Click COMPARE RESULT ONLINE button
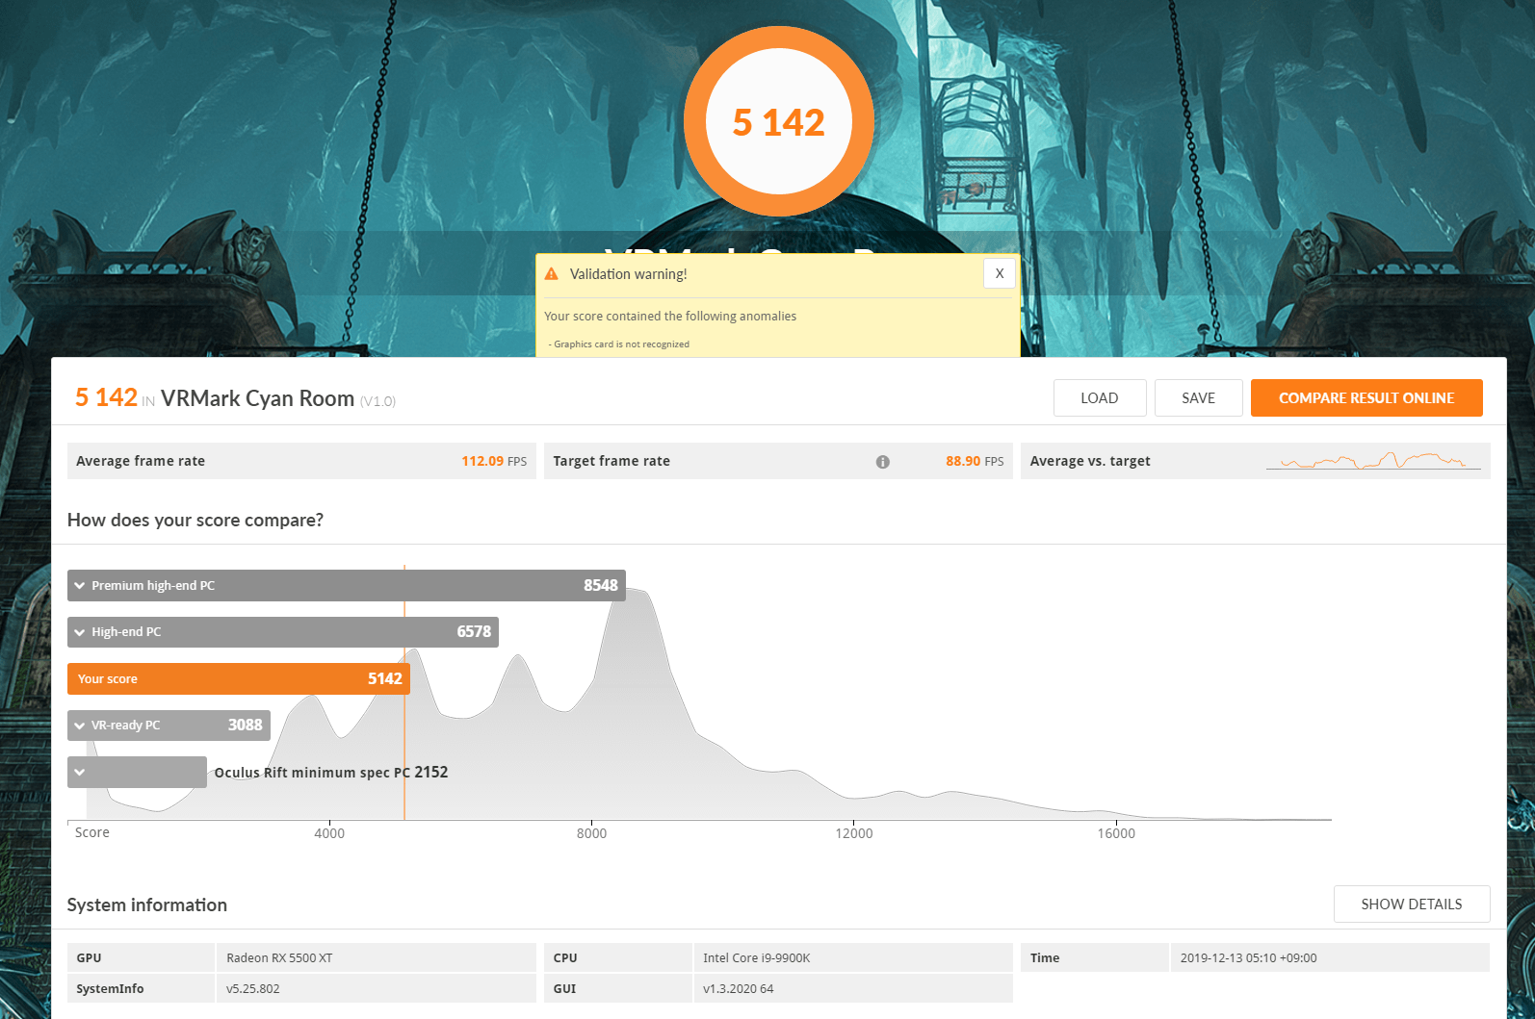 point(1366,397)
